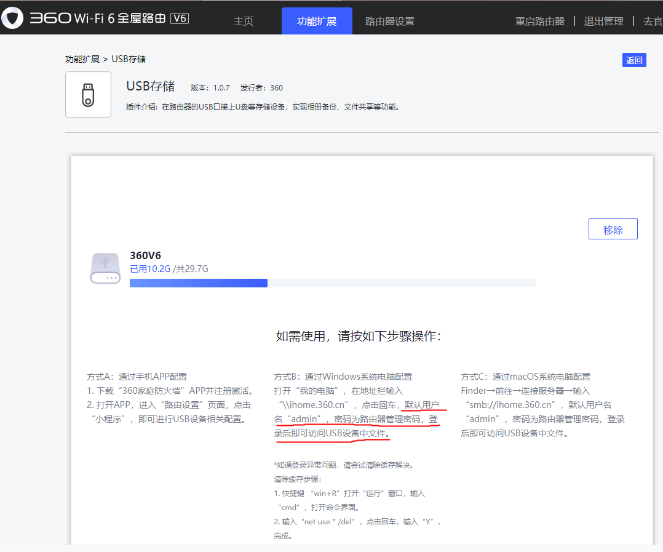Open the 主页 tab
The width and height of the screenshot is (663, 552).
click(x=244, y=21)
